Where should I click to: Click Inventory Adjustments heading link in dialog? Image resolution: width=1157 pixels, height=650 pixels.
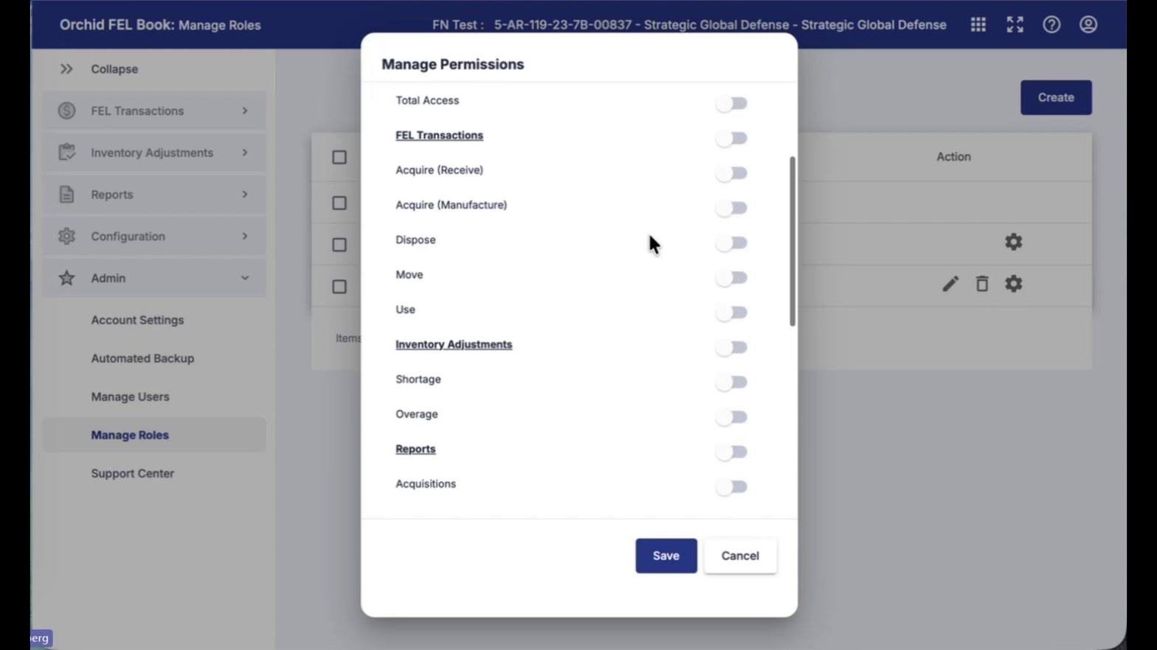click(454, 344)
